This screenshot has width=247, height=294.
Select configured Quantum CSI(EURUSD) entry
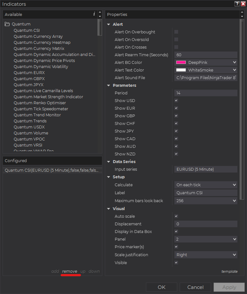[52, 170]
